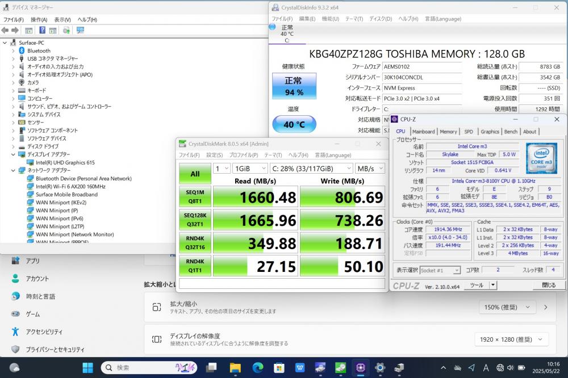
Task: Switch to Bench tab in CPU-Z
Action: coord(511,132)
